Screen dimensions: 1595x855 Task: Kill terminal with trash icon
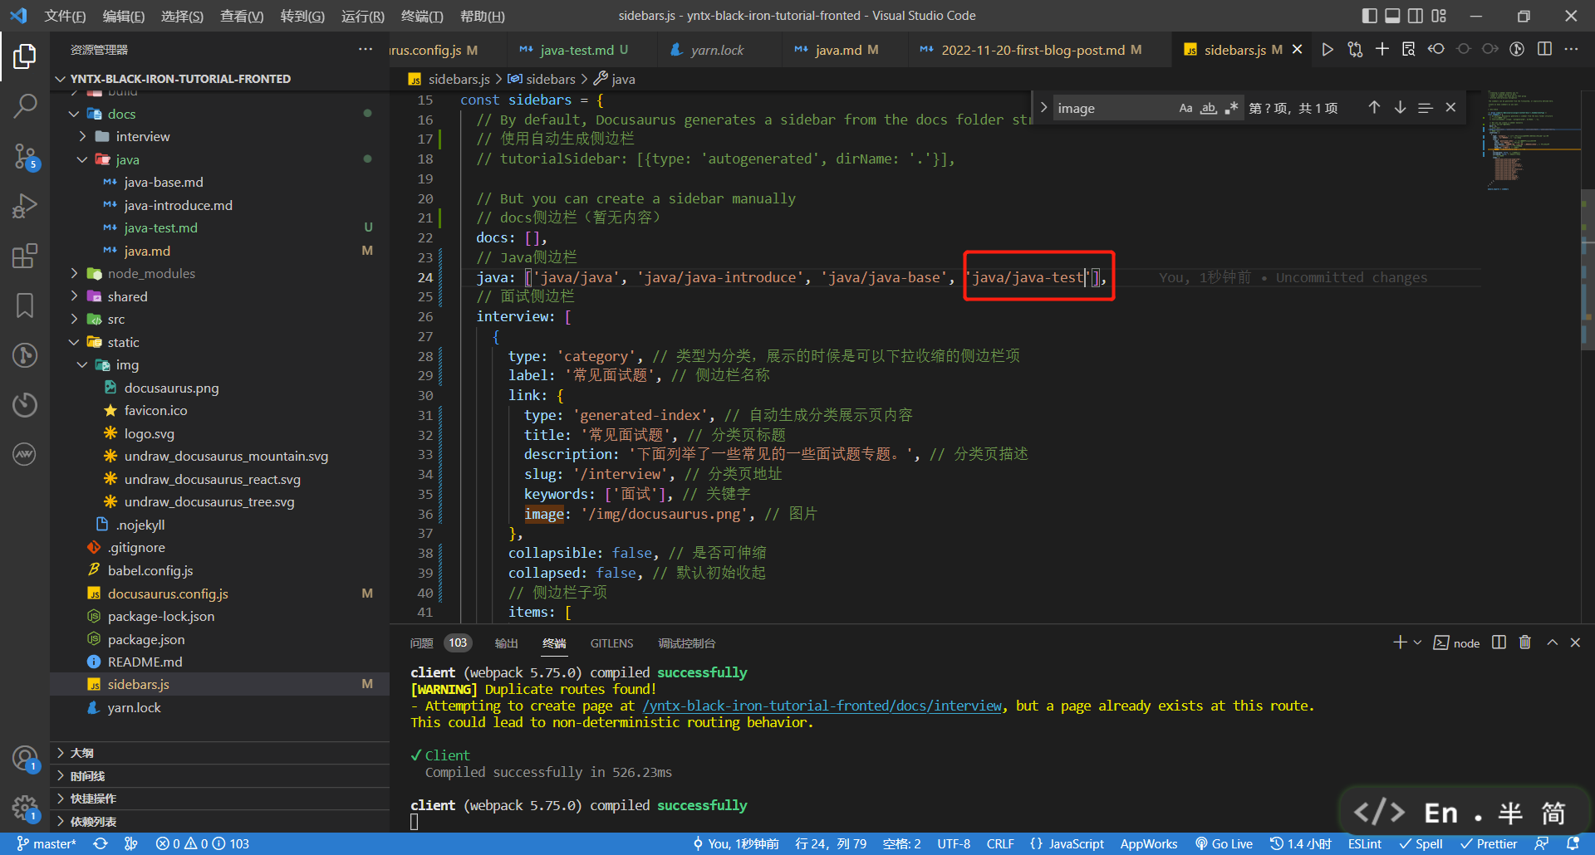coord(1525,642)
